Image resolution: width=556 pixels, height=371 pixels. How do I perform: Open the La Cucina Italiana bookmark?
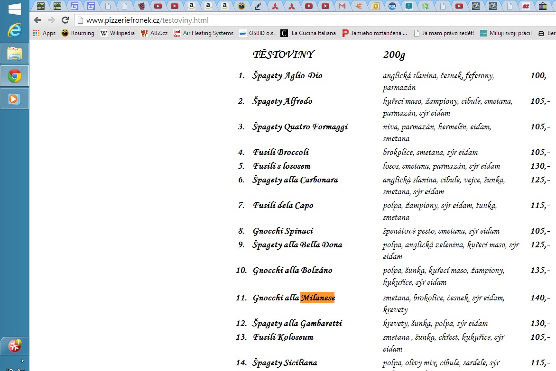(308, 33)
